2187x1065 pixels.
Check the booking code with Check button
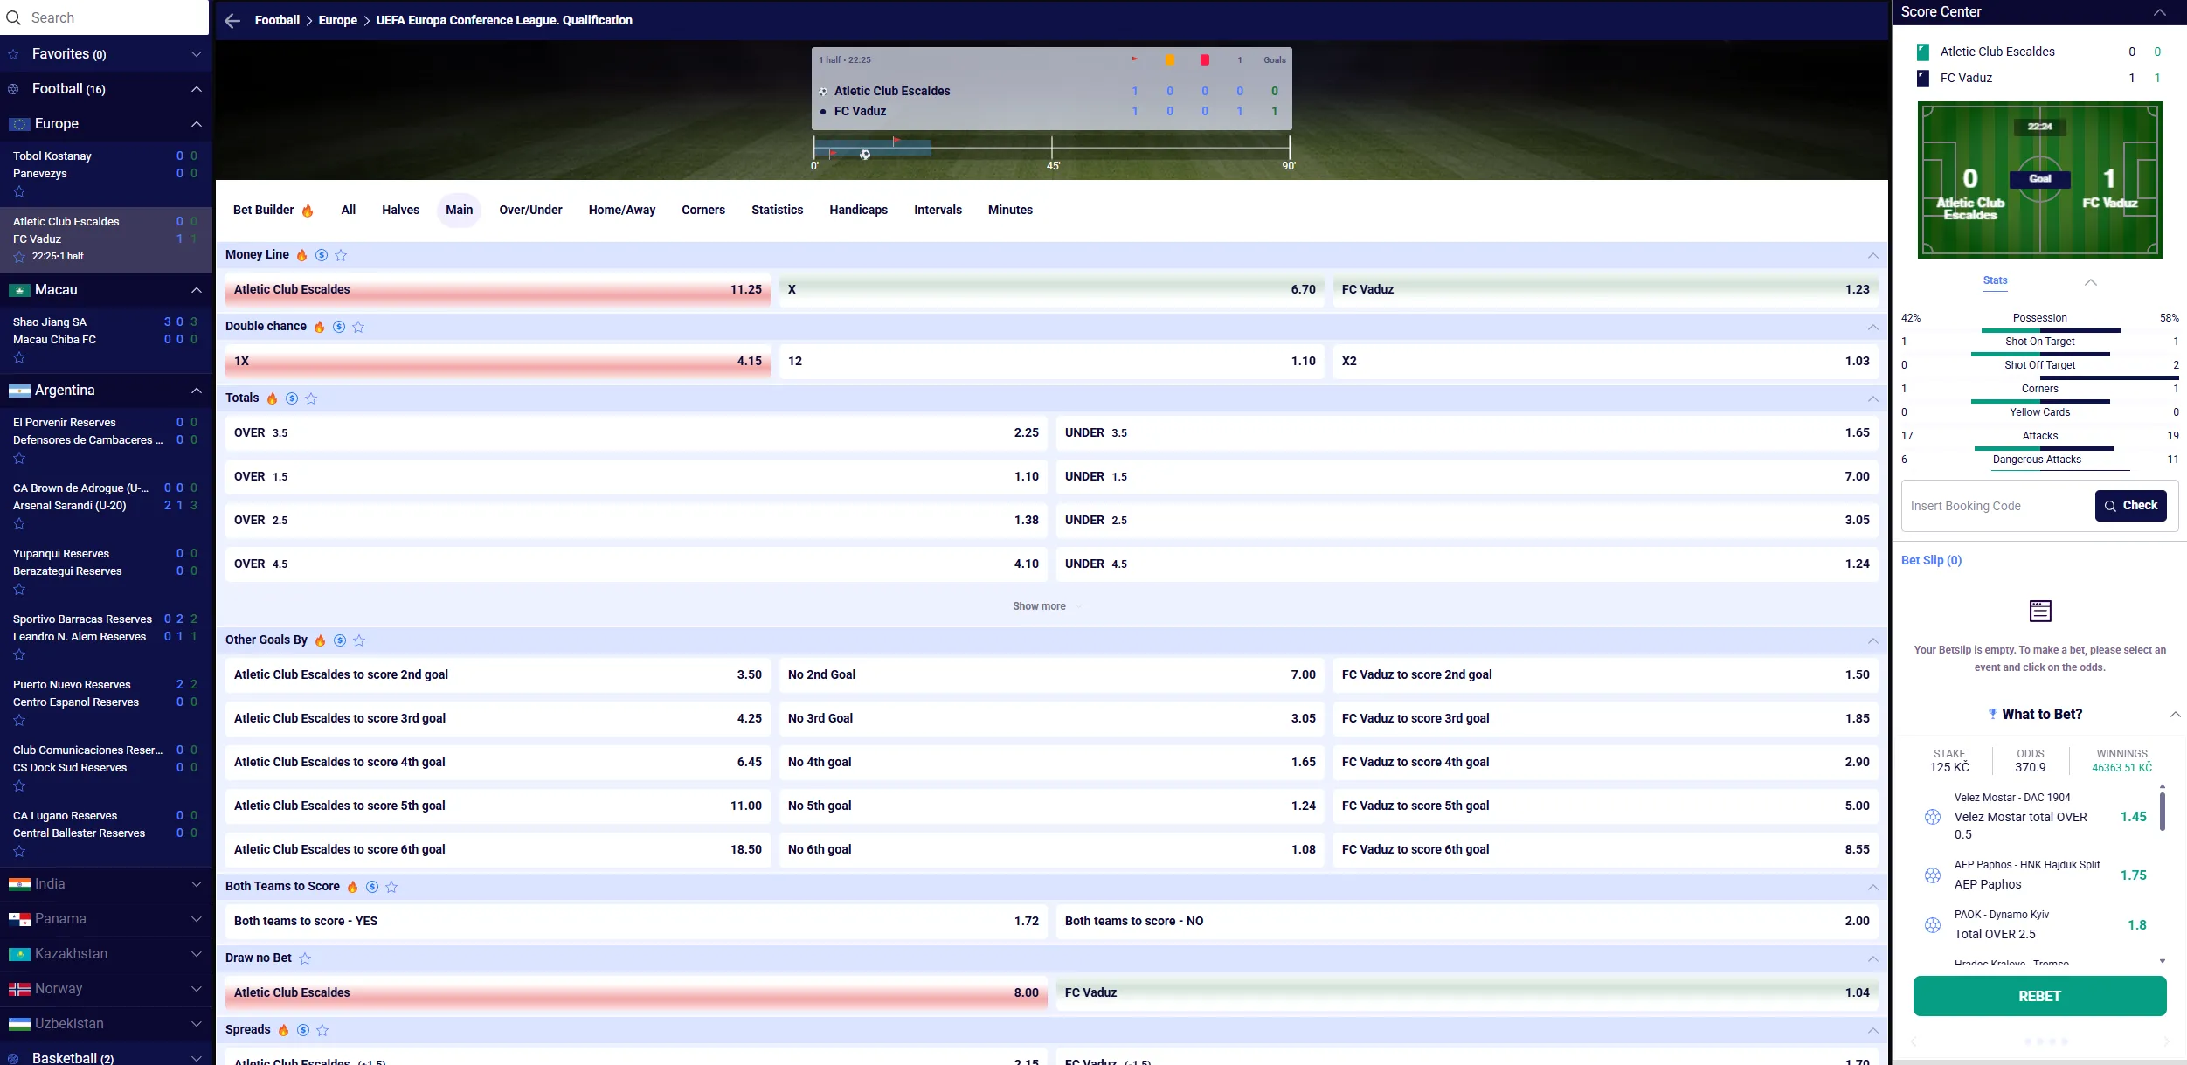(x=2130, y=506)
